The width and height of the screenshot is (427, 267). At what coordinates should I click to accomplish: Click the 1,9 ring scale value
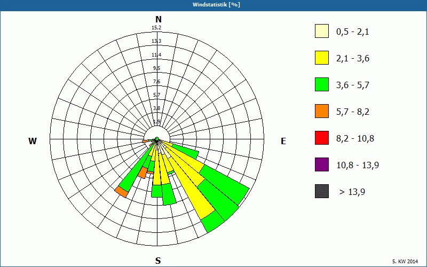pos(156,122)
